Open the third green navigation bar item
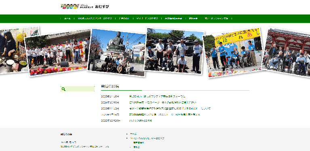The image size is (310, 151). pyautogui.click(x=124, y=19)
